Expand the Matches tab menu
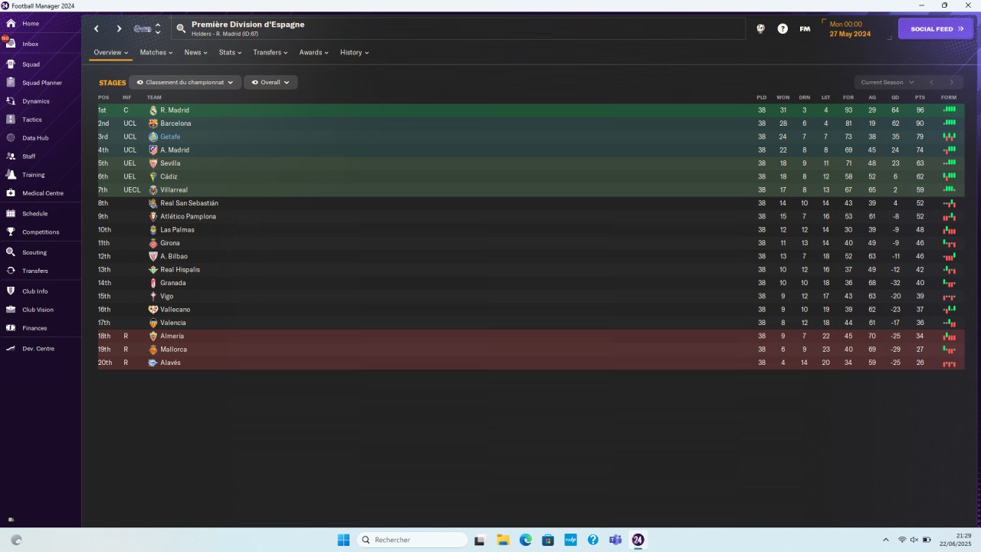 [156, 53]
